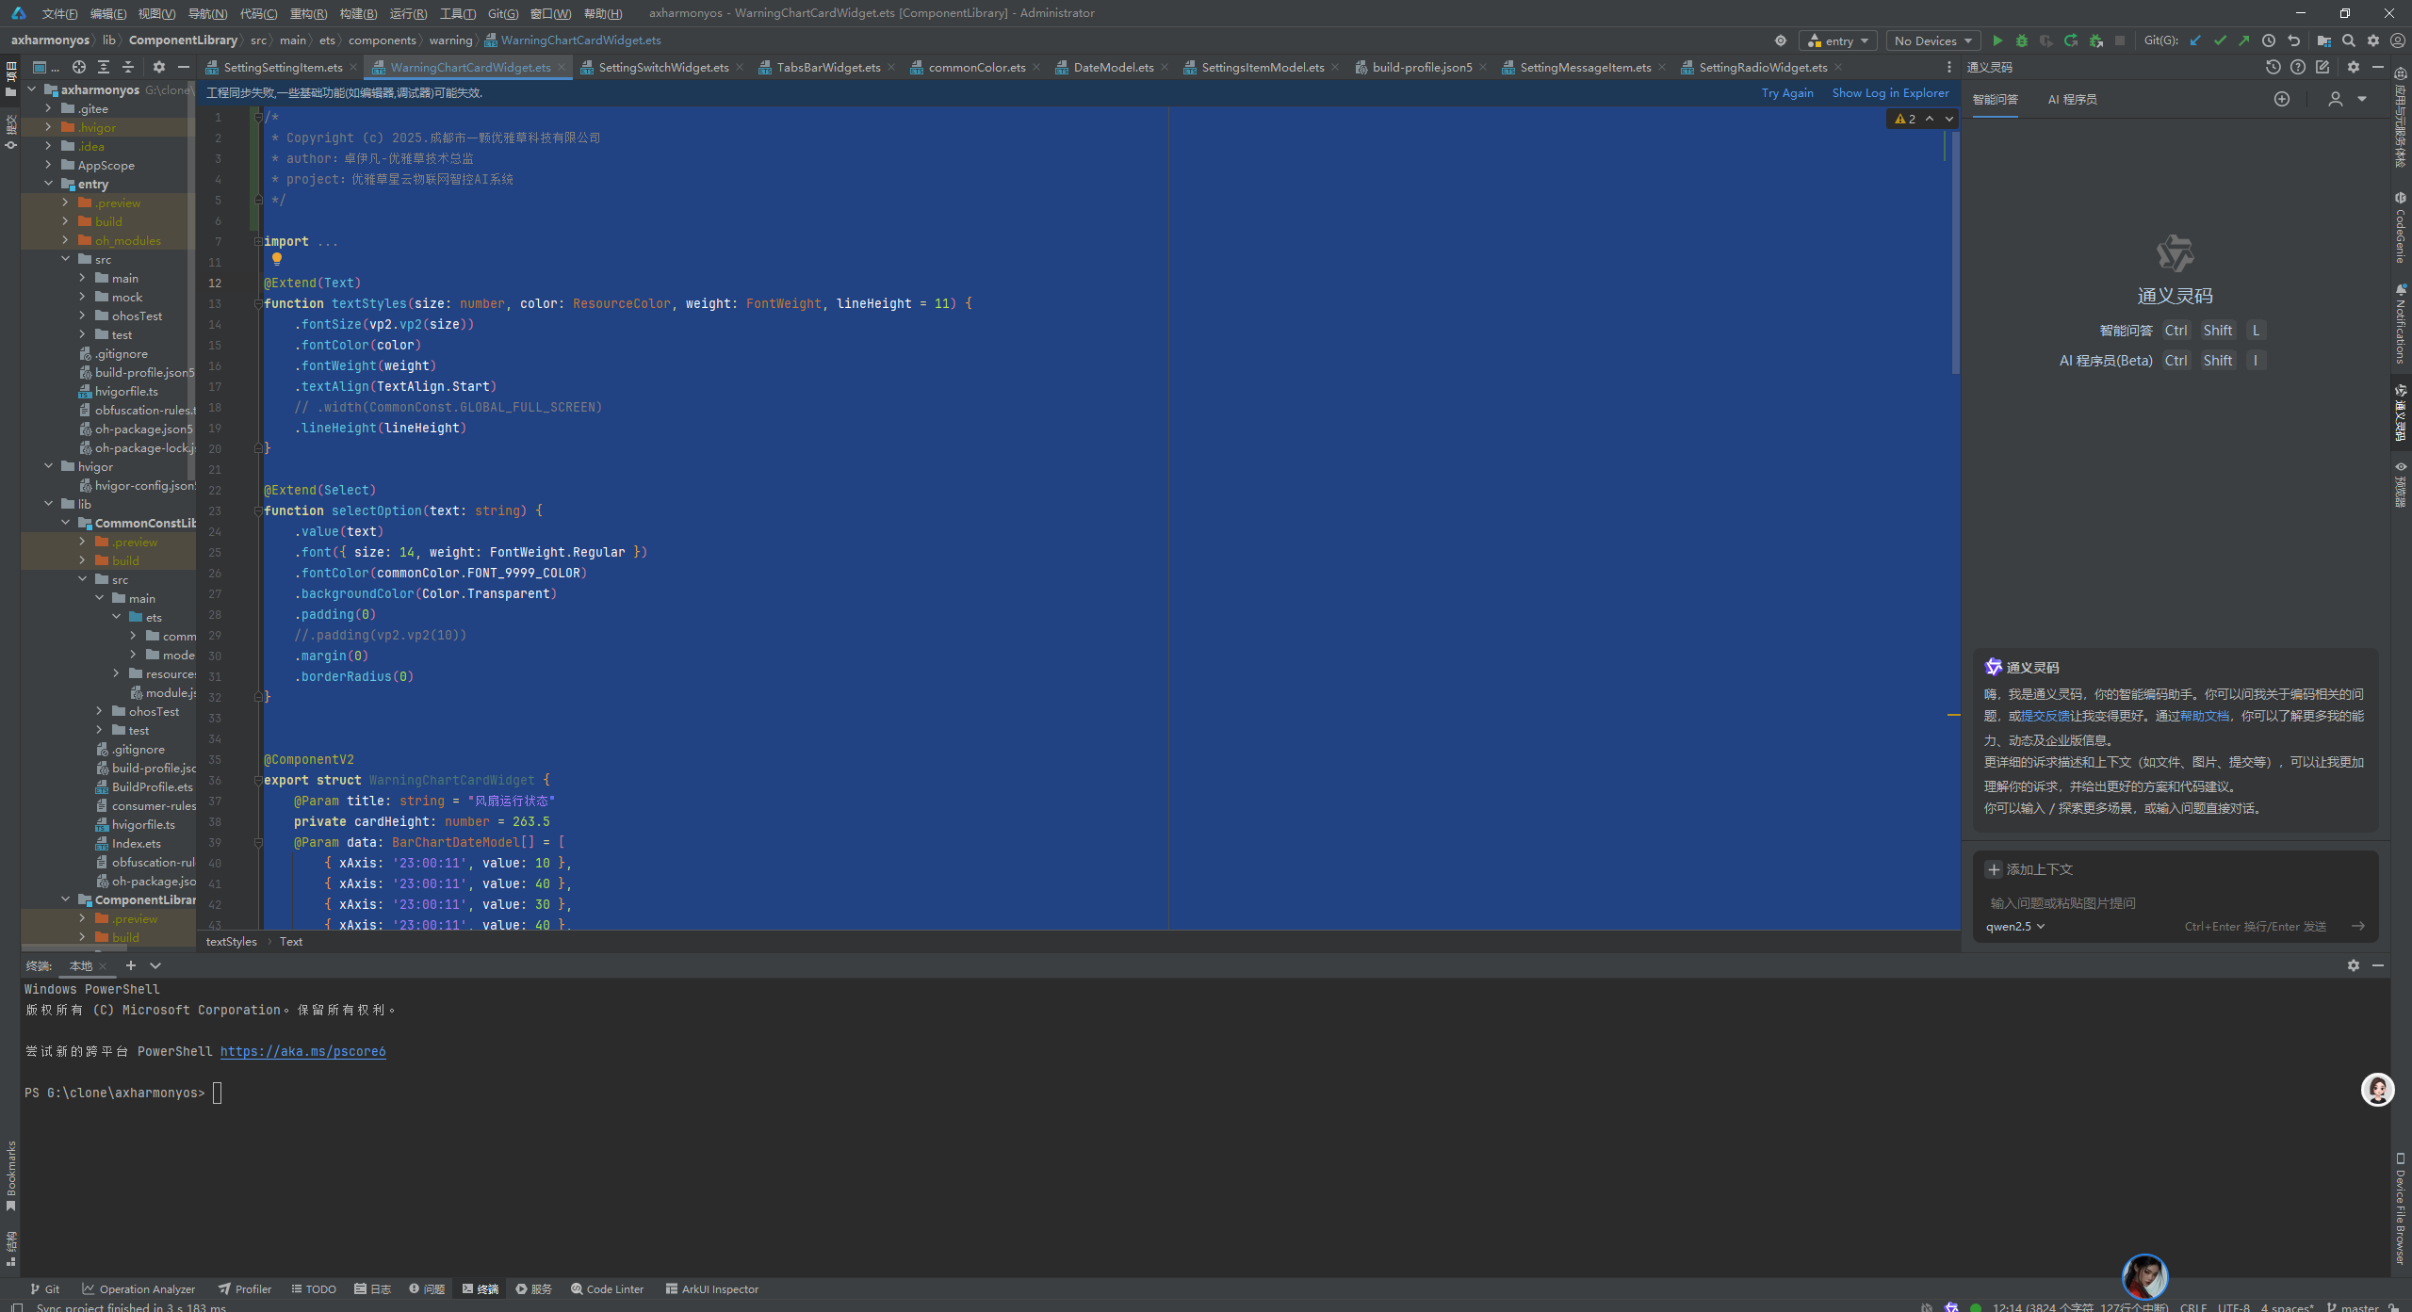Click the Git update project blue arrow
This screenshot has width=2412, height=1312.
pyautogui.click(x=2195, y=40)
